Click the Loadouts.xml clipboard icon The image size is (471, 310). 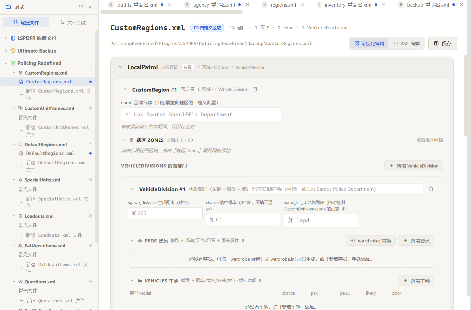20,216
